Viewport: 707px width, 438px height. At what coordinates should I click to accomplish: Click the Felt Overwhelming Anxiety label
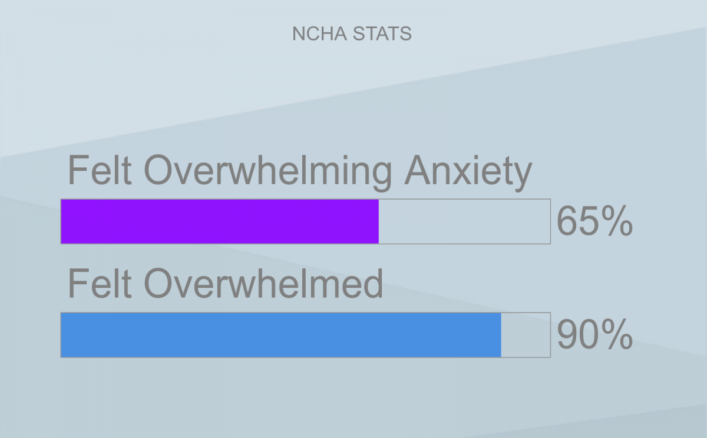tap(299, 172)
